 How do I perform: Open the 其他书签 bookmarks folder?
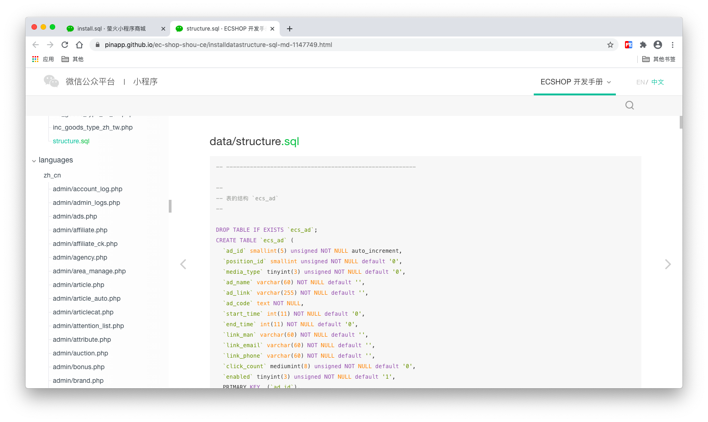point(659,59)
